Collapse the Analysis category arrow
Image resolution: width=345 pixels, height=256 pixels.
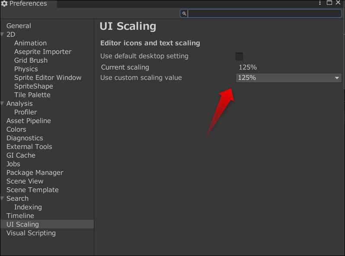click(x=3, y=104)
